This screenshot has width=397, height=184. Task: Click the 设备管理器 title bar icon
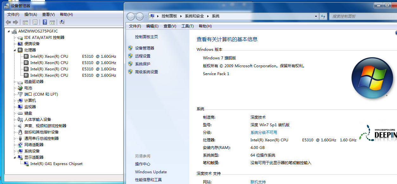(7, 6)
